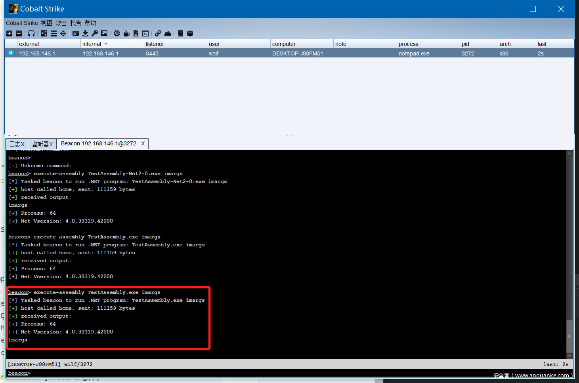The width and height of the screenshot is (579, 383).
Task: Click the connect to team server plus icon
Action: coord(10,34)
